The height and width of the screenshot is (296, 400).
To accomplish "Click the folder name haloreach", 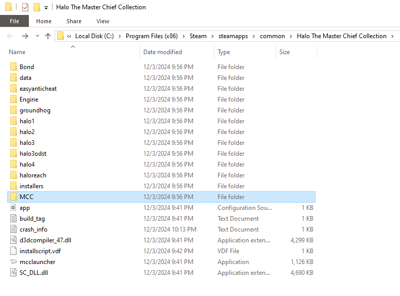I will pyautogui.click(x=33, y=175).
